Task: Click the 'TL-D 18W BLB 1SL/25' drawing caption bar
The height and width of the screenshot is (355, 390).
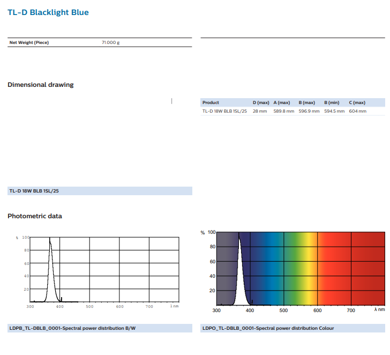Action: pos(100,191)
